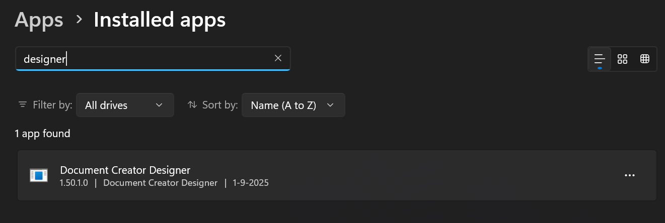
Task: Click the sort arrows icon
Action: (192, 105)
